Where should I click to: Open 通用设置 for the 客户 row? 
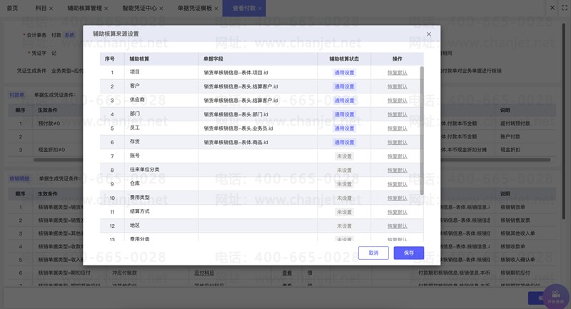point(344,86)
